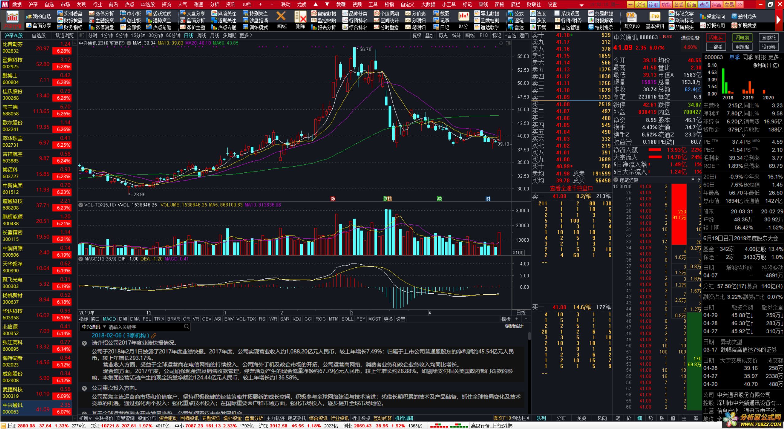The height and width of the screenshot is (429, 784).
Task: Toggle the VOL-TDX sub-chart collapse circle
Action: click(x=81, y=205)
